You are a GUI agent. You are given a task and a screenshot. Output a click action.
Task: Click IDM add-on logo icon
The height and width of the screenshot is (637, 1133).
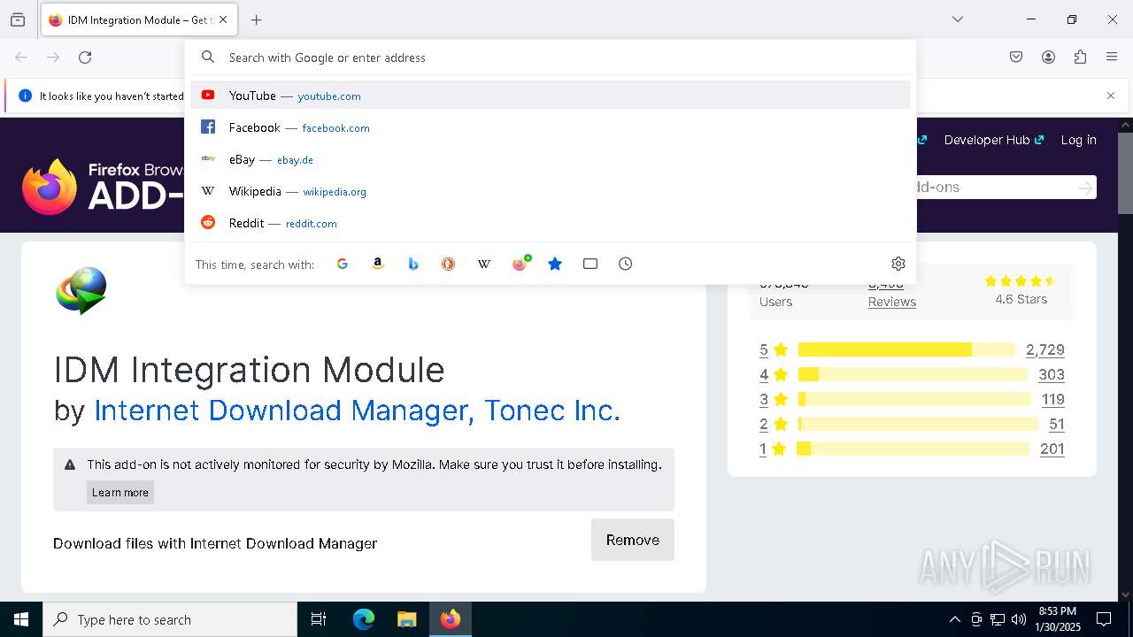[x=81, y=290]
